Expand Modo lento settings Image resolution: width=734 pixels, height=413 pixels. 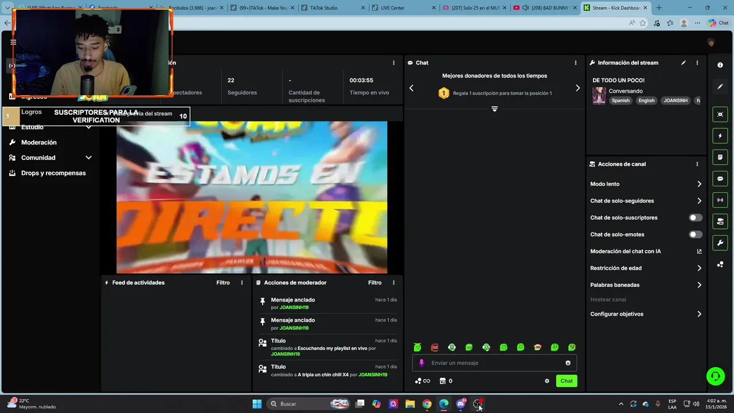point(646,184)
